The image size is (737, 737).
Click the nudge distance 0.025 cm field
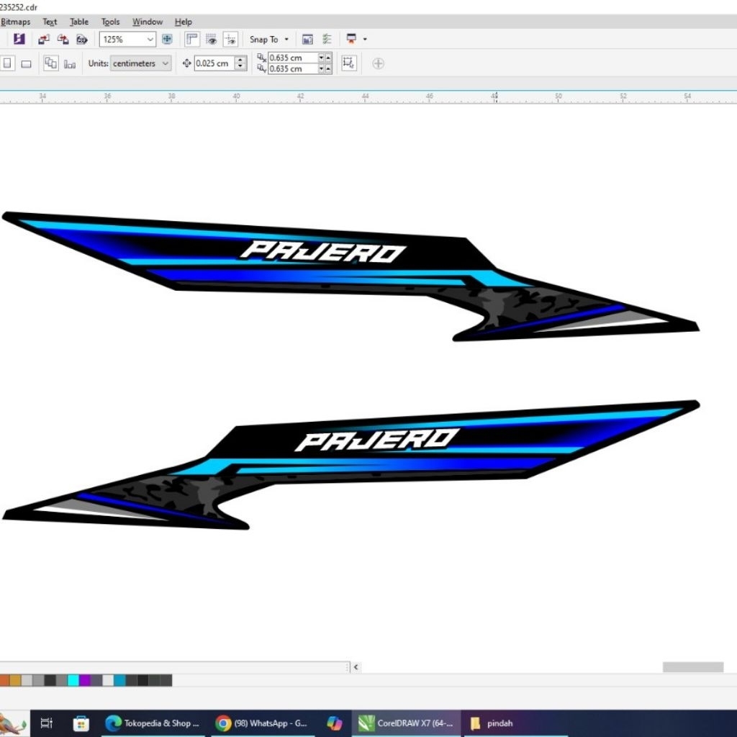214,63
